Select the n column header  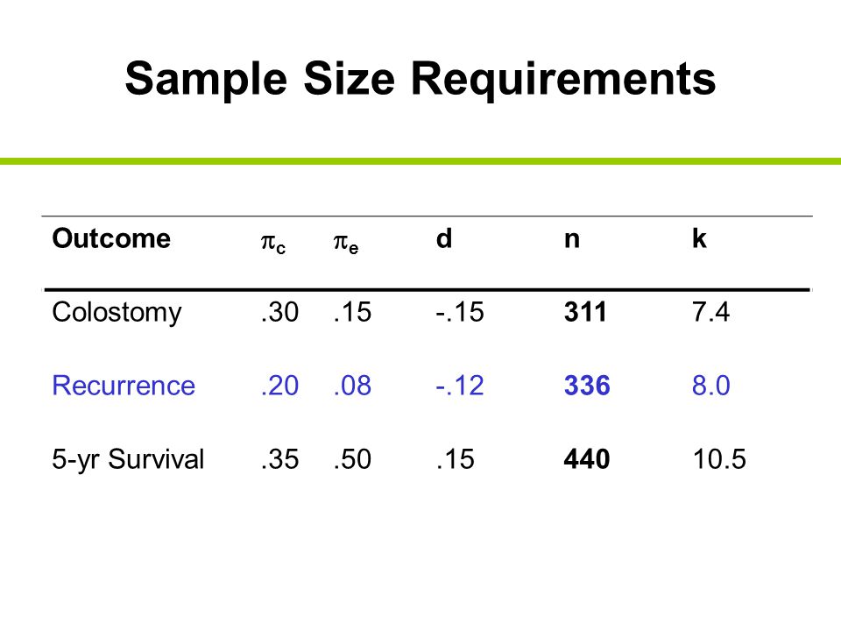click(x=572, y=240)
